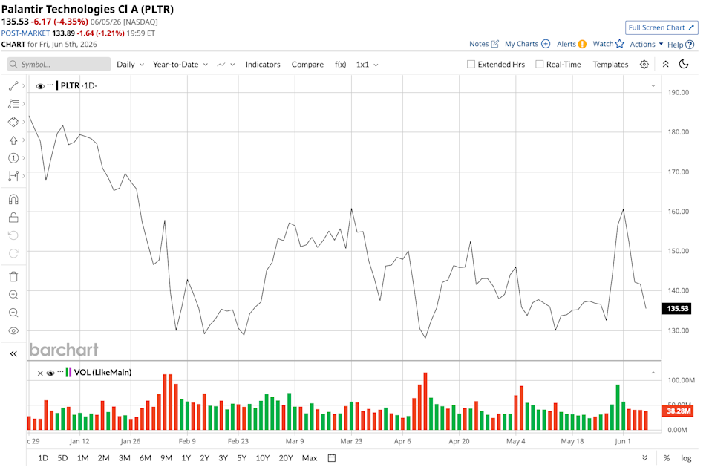Open the Fibonacci and lines tool group
712x473 pixels.
[13, 104]
